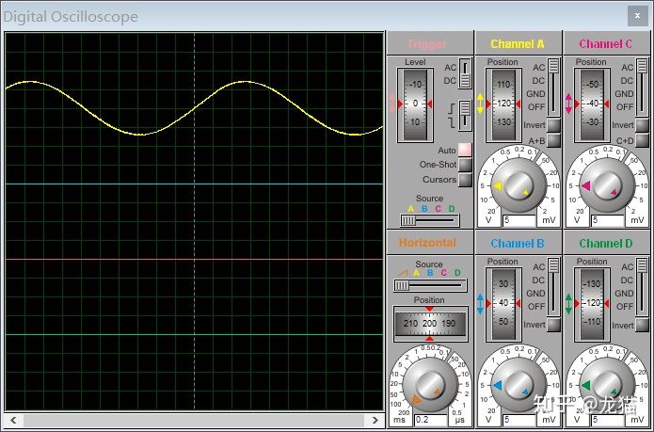Viewport: 654px width, 432px height.
Task: Click rising/falling edge trigger symbol
Action: pyautogui.click(x=451, y=116)
